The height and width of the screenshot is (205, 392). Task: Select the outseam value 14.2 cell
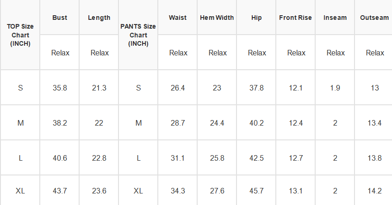pos(374,191)
